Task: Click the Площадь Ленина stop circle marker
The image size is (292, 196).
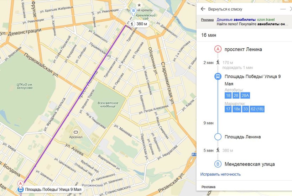Action: point(218,137)
